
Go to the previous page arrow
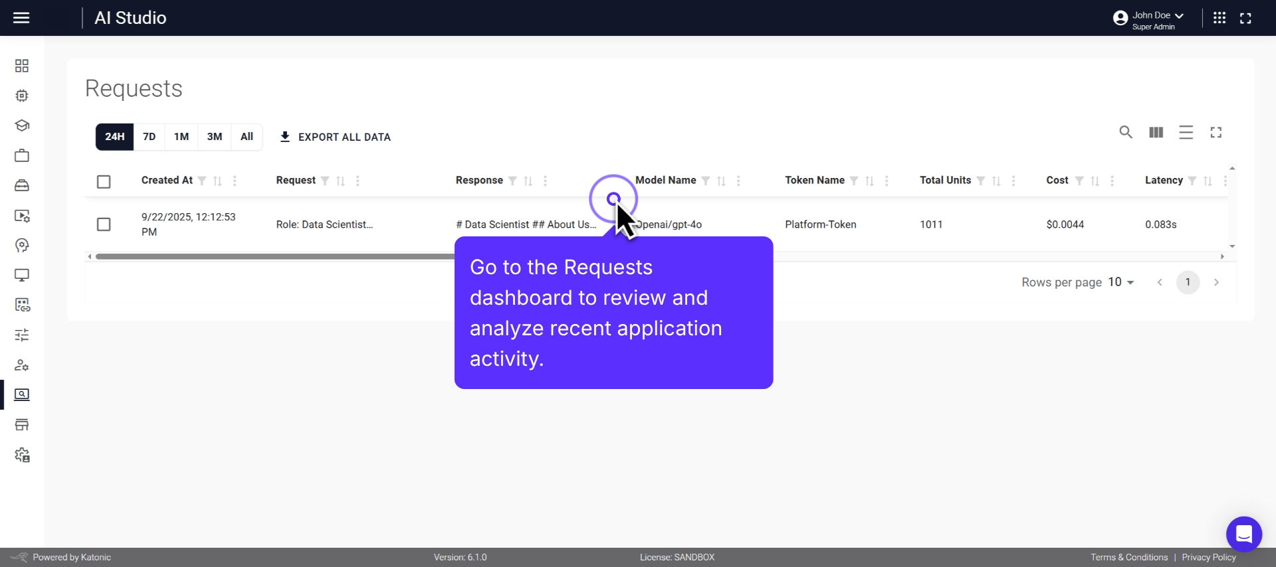click(1160, 282)
